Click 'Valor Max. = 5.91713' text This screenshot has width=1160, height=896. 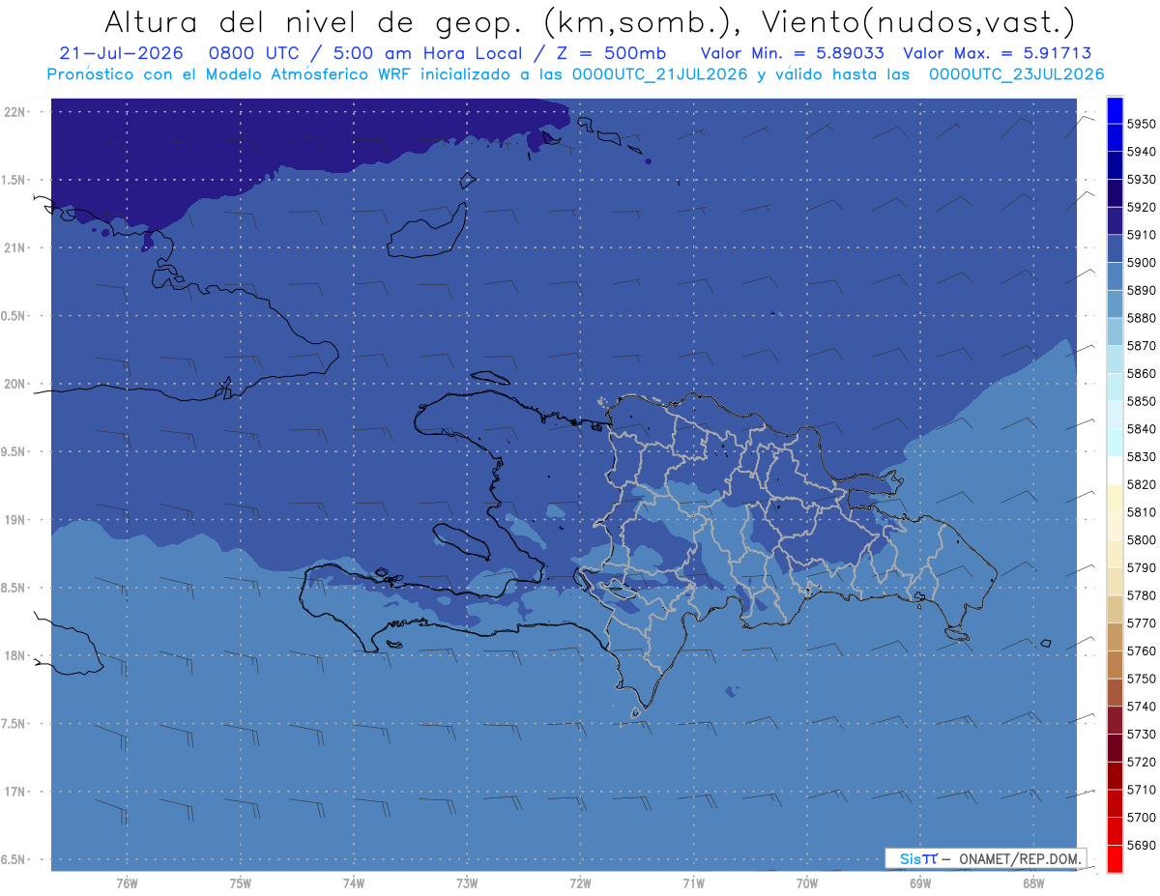[x=998, y=53]
